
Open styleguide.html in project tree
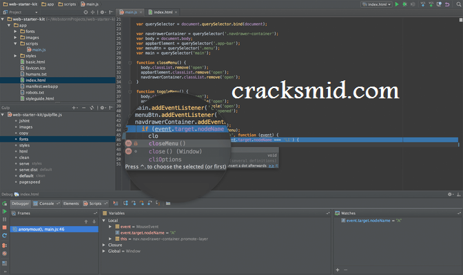coord(39,98)
